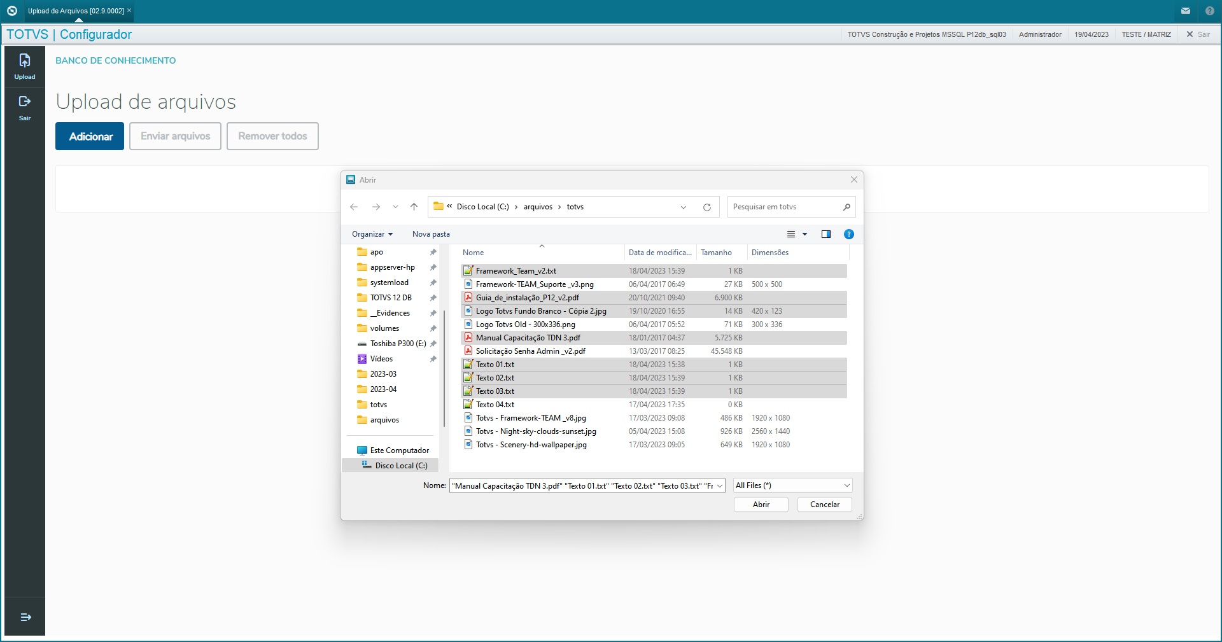This screenshot has width=1222, height=642.
Task: Click the TOTVS logo icon
Action: 11,11
